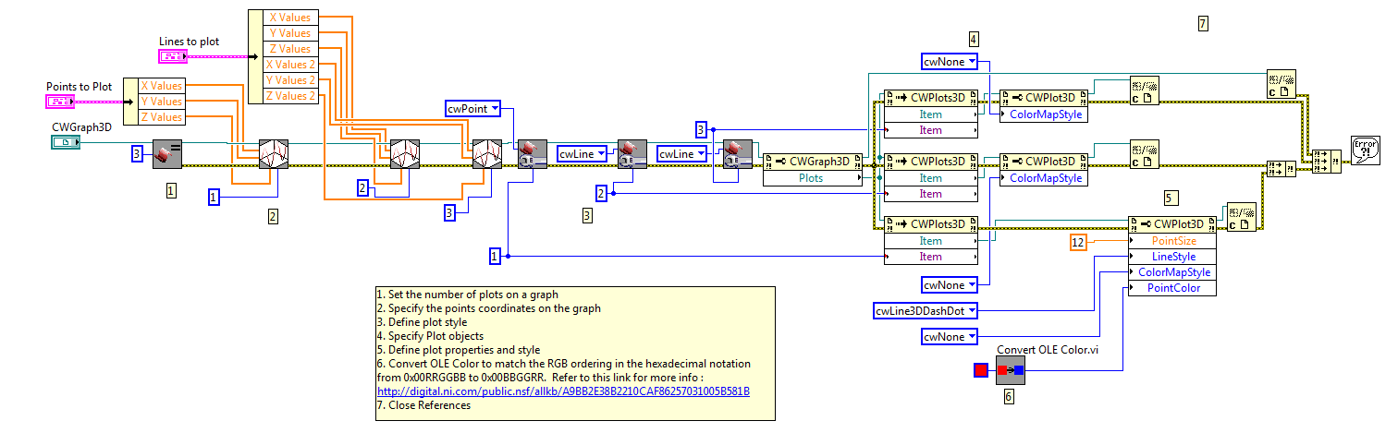The image size is (1398, 433).
Task: Click the Simple Error Handler icon
Action: (1365, 149)
